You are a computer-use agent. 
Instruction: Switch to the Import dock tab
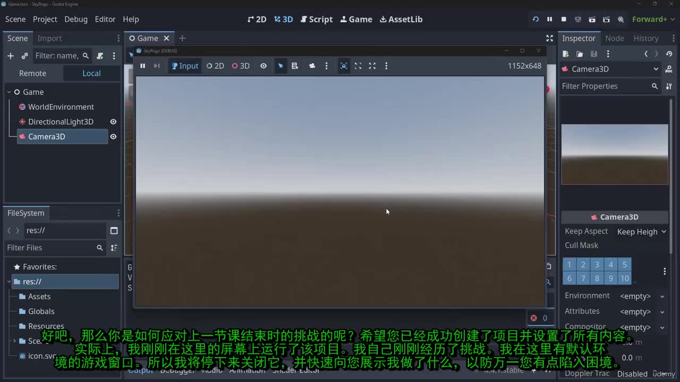[x=49, y=38]
